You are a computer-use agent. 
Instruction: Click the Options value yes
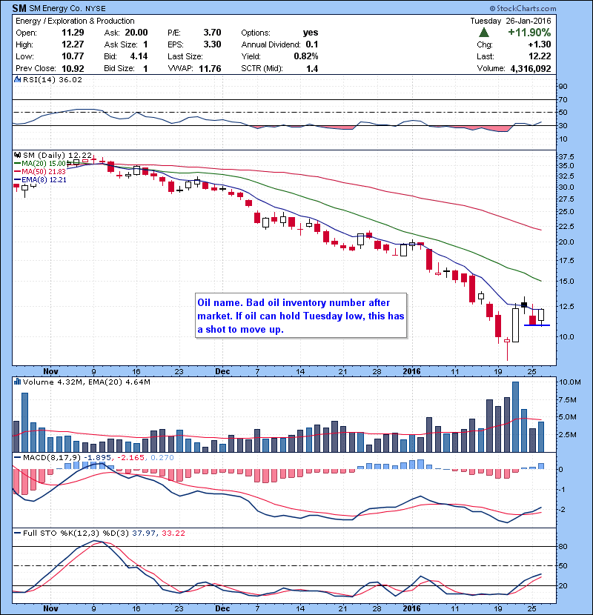(311, 33)
